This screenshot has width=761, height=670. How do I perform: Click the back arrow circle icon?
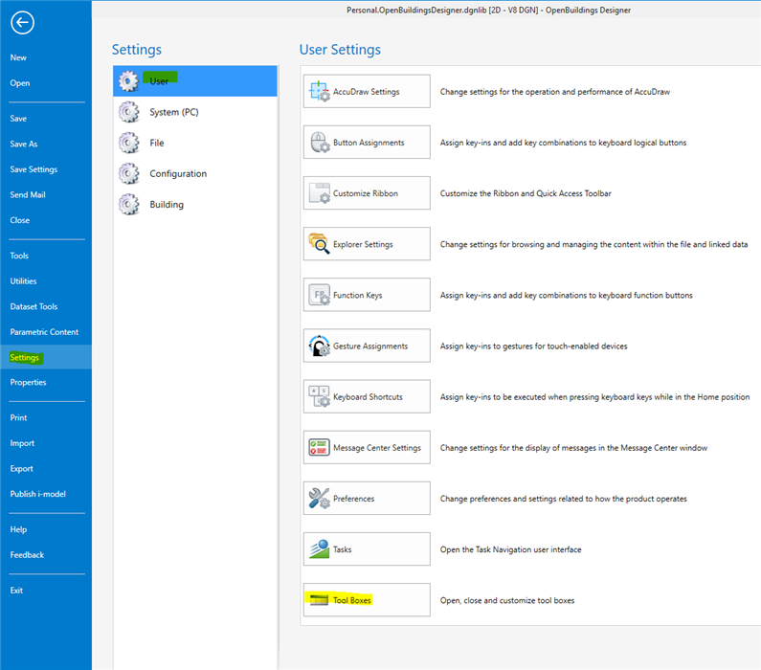22,22
